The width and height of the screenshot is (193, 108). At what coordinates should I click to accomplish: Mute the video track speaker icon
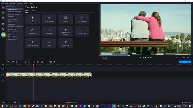(x=4, y=76)
